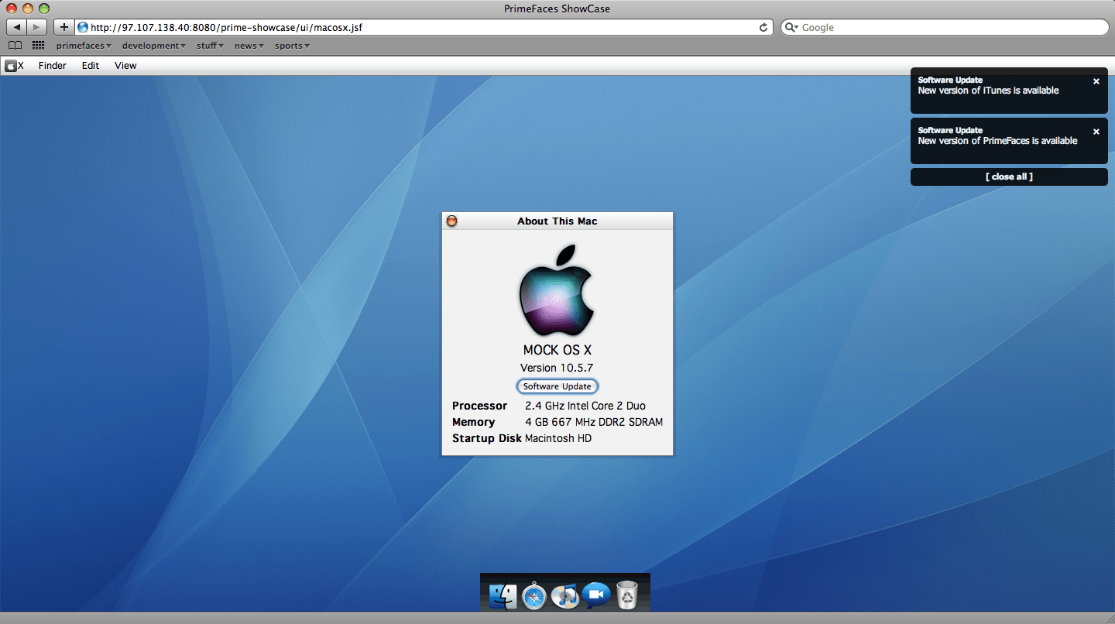Image resolution: width=1115 pixels, height=624 pixels.
Task: Dismiss the PrimeFaces update notification
Action: [x=1096, y=132]
